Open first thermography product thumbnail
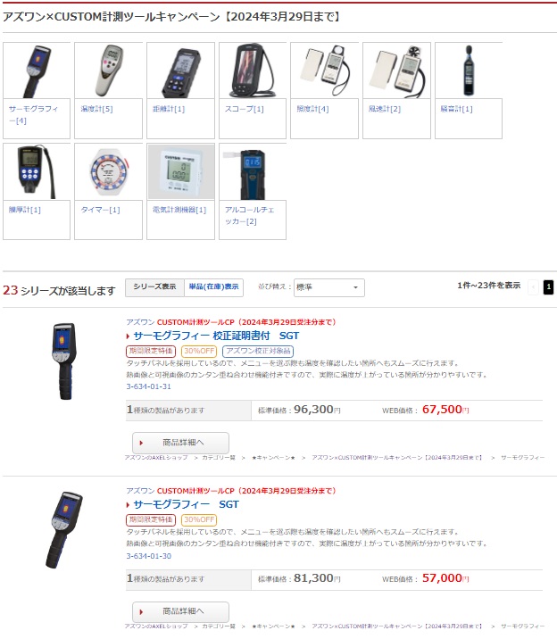Viewport: 557px width, 639px height. [64, 361]
